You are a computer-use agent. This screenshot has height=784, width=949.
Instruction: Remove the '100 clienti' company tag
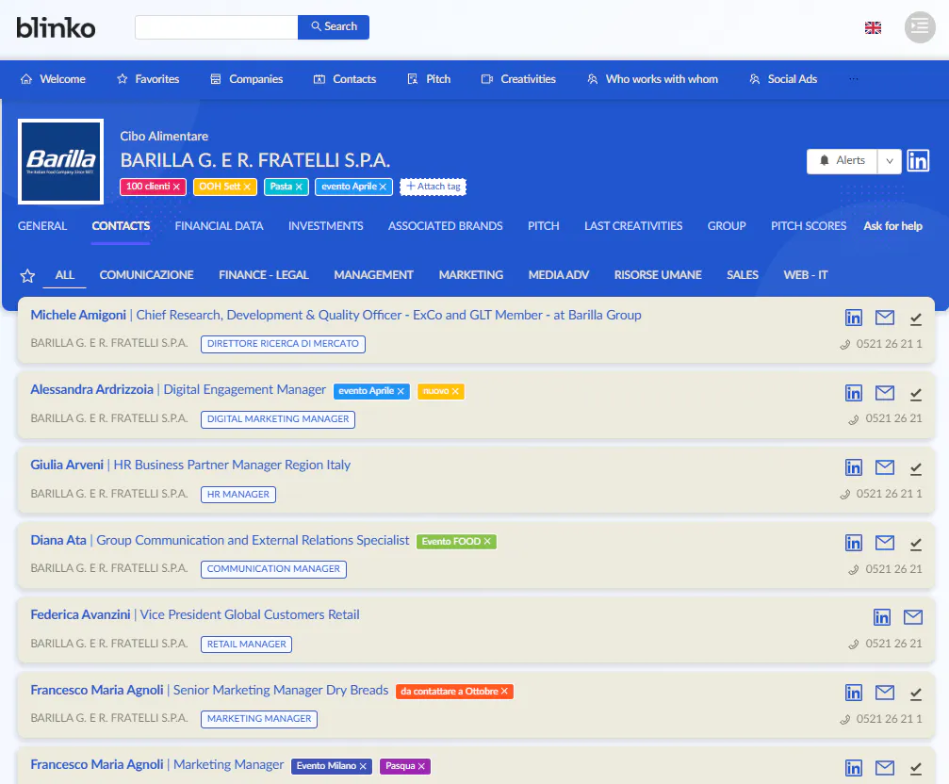(x=176, y=187)
